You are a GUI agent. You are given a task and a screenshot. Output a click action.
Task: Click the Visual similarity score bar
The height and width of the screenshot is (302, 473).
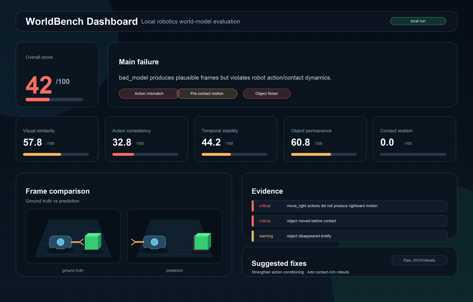click(x=56, y=154)
